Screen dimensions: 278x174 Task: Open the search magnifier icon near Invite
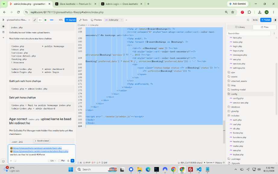coord(248,20)
